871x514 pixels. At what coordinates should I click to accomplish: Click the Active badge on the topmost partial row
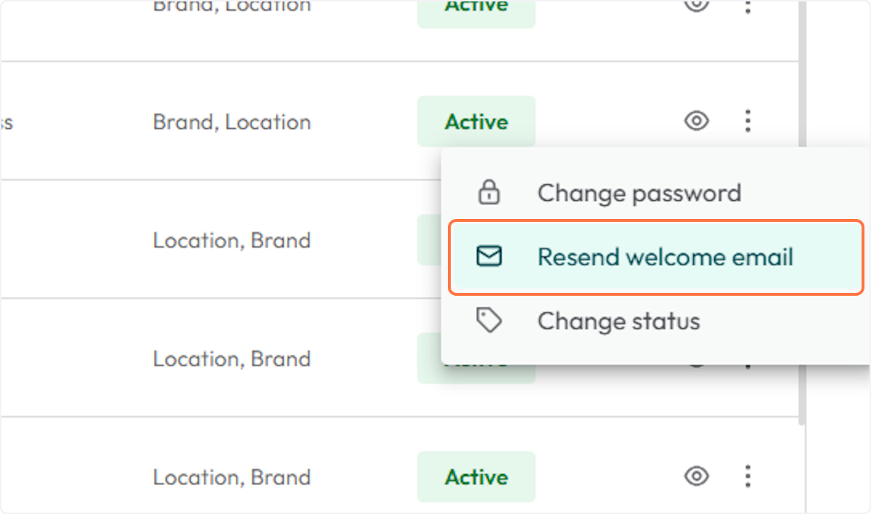476,9
